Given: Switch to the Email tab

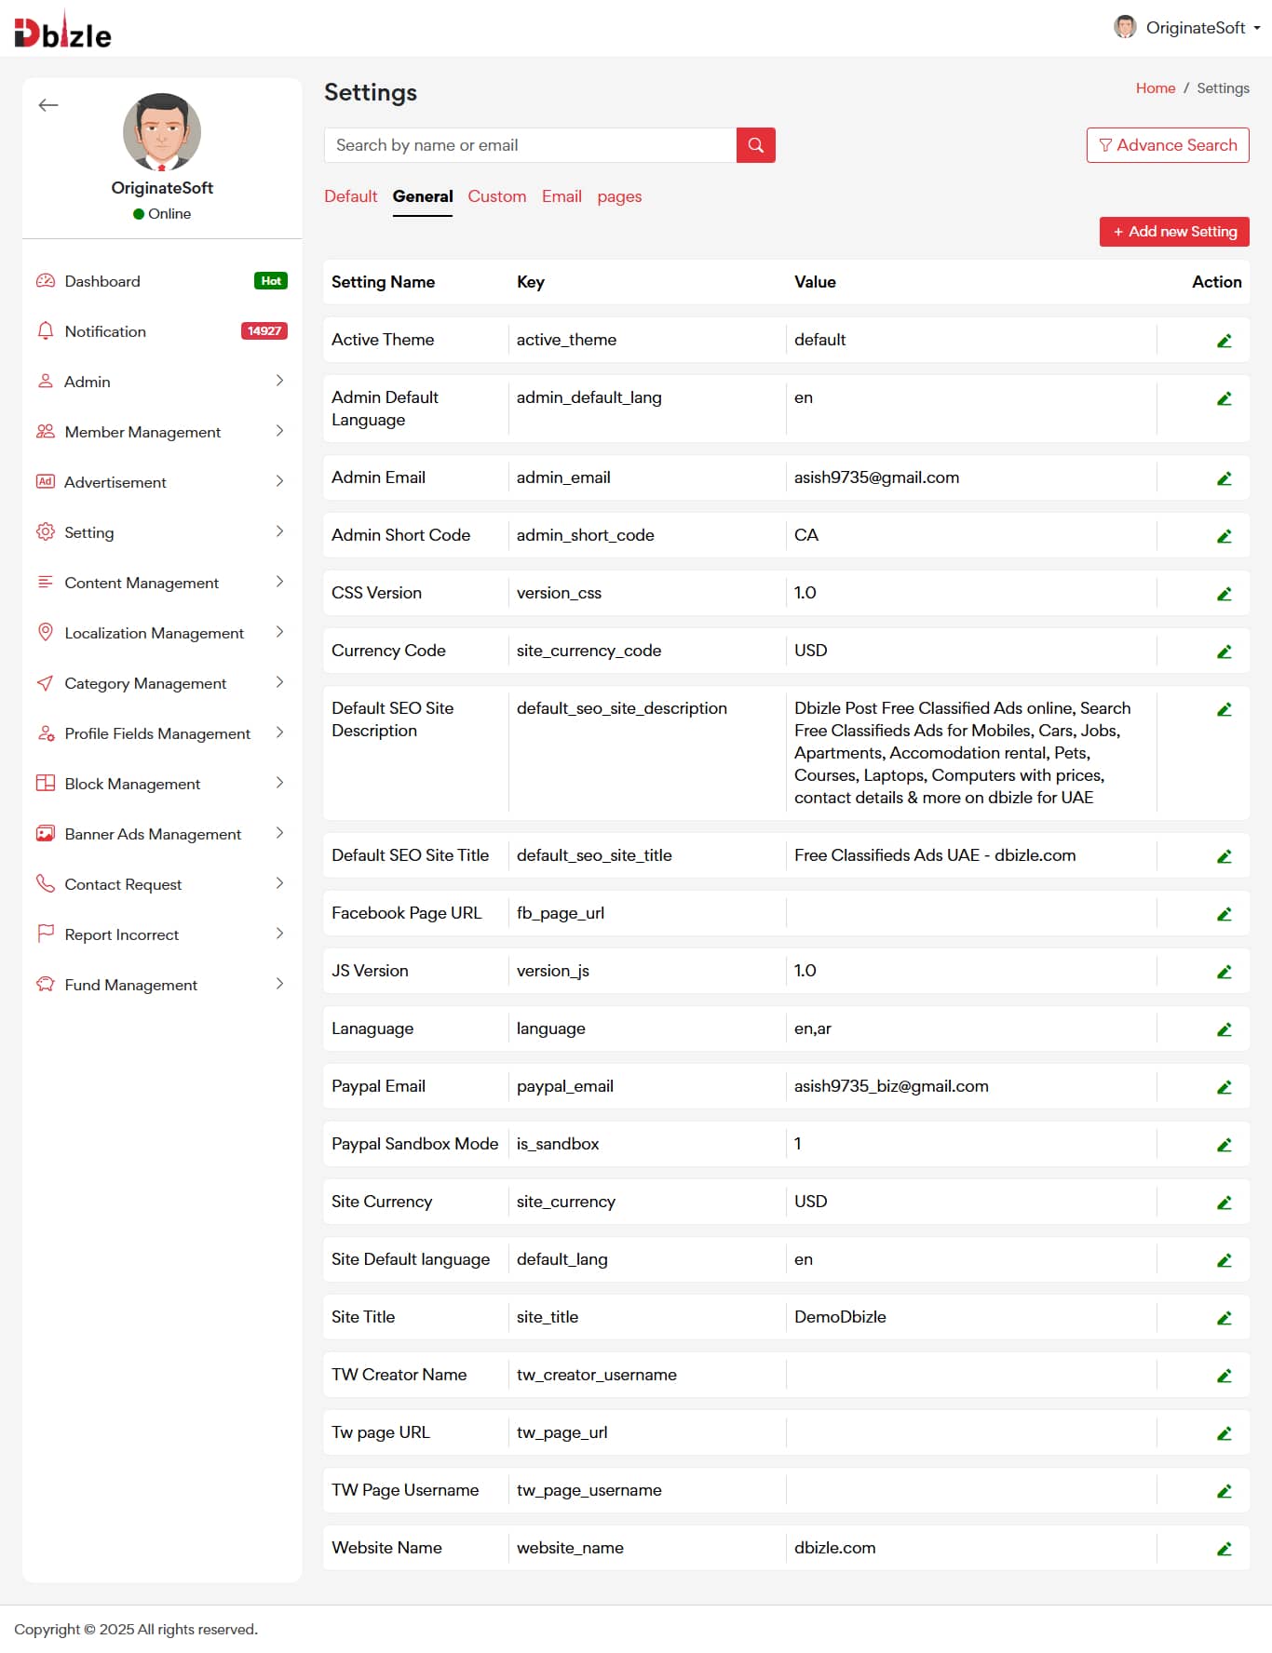Looking at the screenshot, I should click(562, 196).
